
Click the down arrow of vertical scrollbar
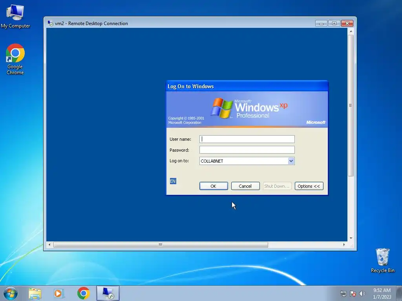pos(351,238)
